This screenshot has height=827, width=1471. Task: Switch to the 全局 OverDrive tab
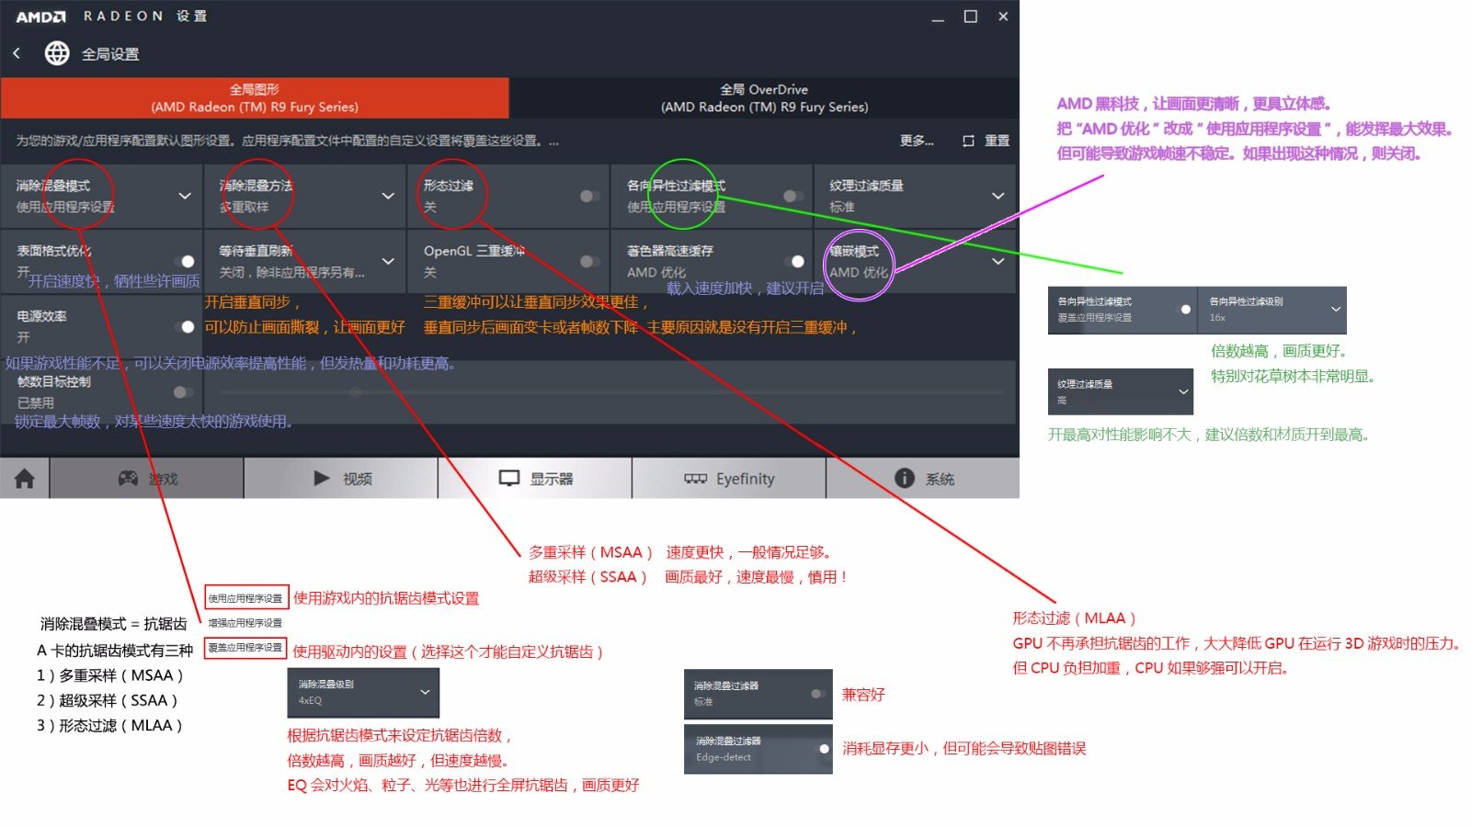[x=764, y=97]
